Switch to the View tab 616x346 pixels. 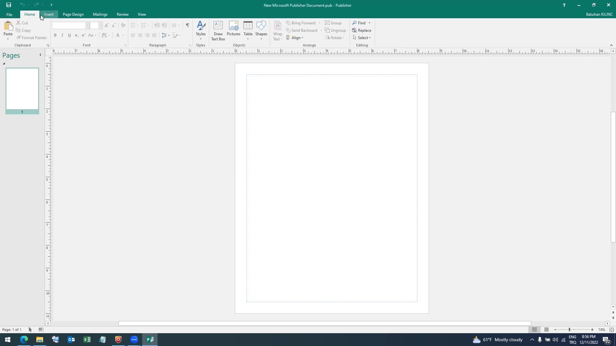(142, 14)
